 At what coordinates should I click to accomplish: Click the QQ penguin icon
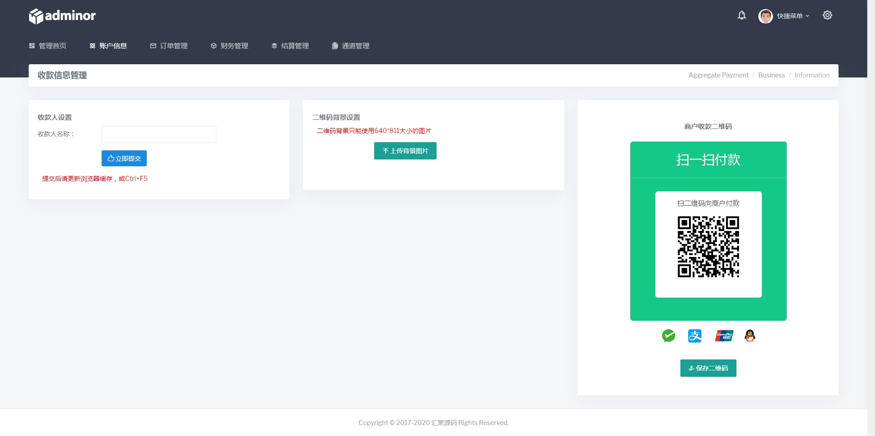[x=750, y=336]
